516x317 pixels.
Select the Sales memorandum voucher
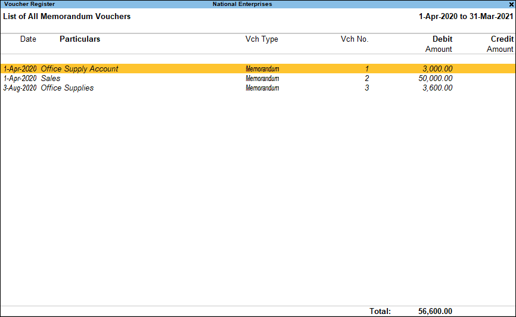click(257, 78)
